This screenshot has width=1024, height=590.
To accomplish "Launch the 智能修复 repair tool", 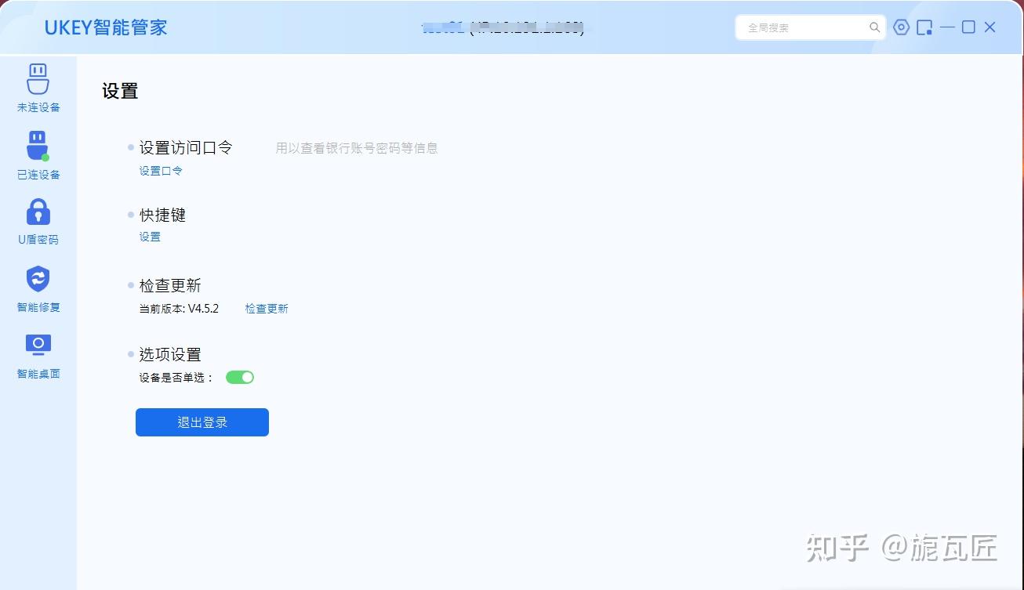I will click(x=38, y=287).
